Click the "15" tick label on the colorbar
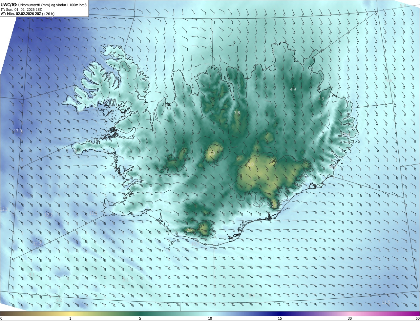 (280, 318)
